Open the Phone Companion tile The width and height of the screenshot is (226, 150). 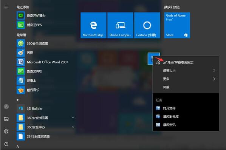[120, 25]
